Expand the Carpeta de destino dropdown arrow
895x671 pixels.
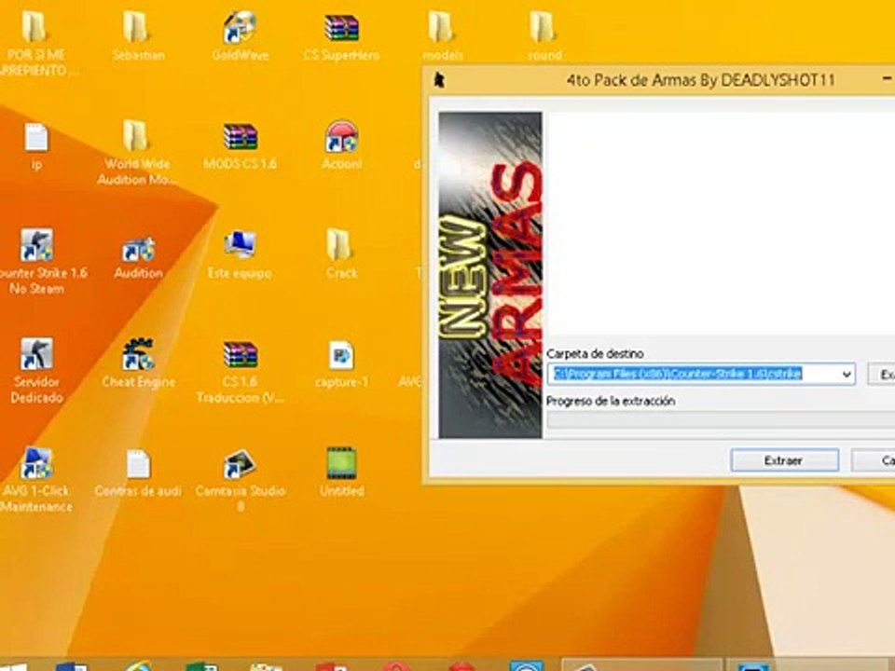point(847,375)
